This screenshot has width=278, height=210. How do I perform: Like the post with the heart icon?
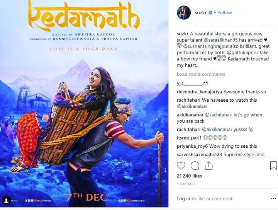click(181, 166)
